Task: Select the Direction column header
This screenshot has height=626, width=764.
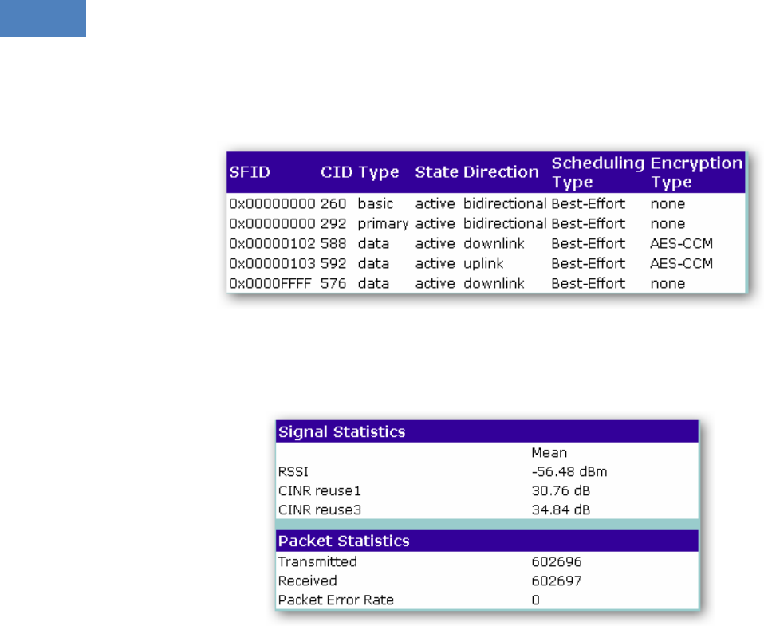Action: pos(501,172)
